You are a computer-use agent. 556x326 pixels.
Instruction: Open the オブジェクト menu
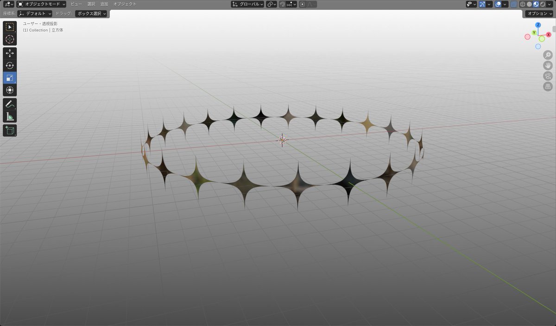pyautogui.click(x=125, y=4)
